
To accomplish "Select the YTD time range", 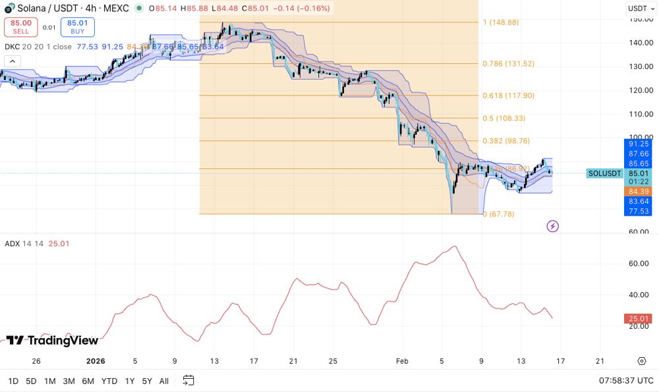I will (109, 381).
